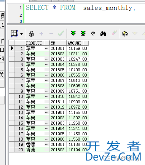Click the amount cell 10211.00
The height and width of the screenshot is (165, 145).
coord(78,54)
